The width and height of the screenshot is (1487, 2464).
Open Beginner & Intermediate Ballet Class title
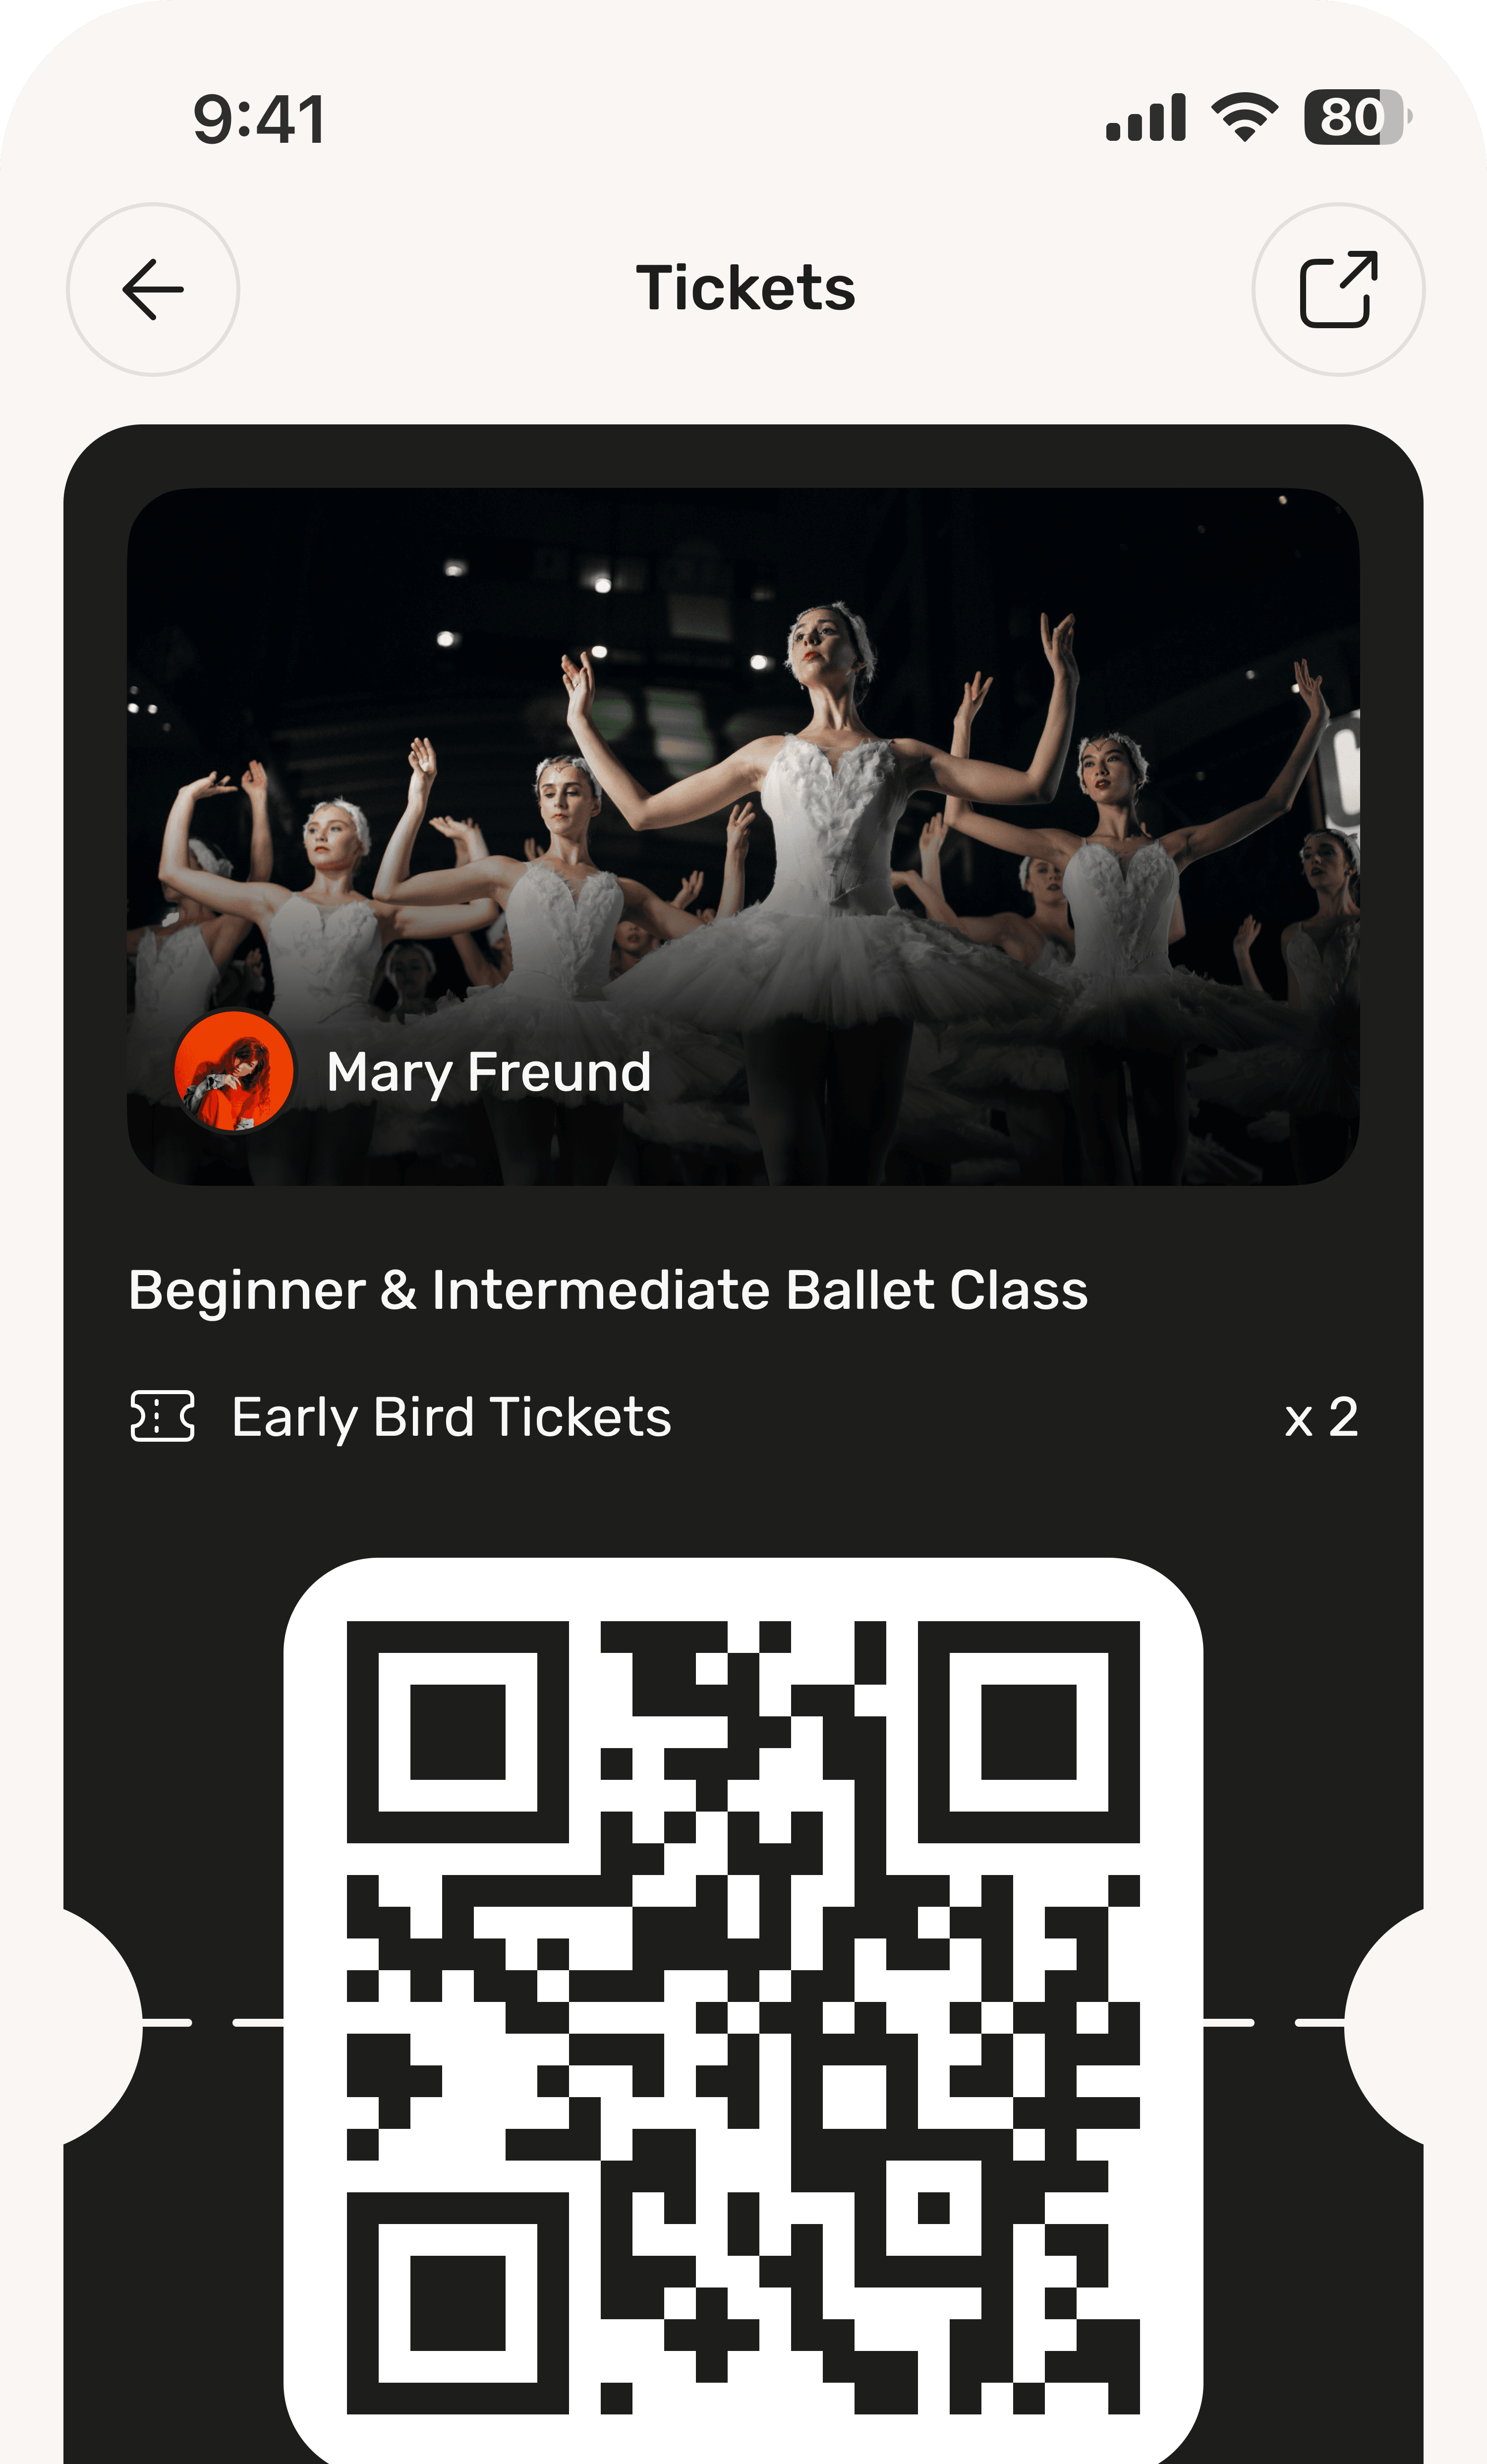click(608, 1290)
